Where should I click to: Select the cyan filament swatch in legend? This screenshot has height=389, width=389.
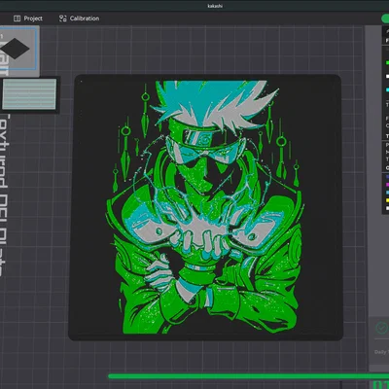coord(387,89)
